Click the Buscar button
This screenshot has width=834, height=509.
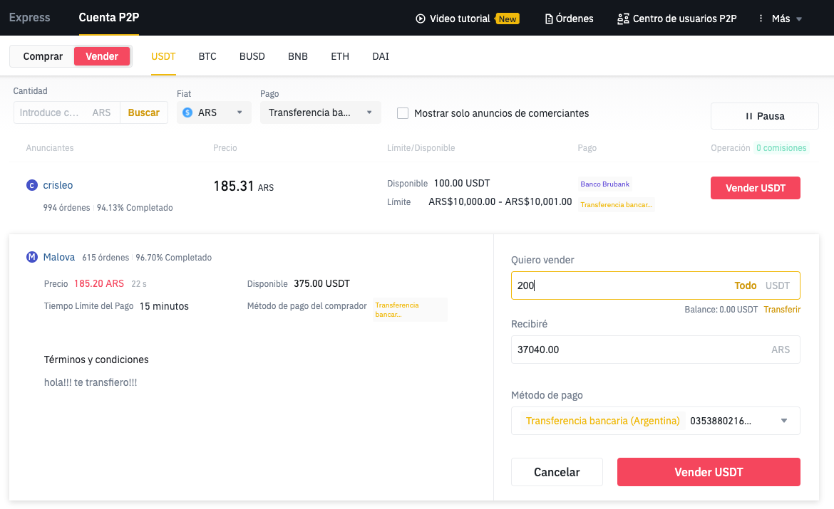pos(143,112)
